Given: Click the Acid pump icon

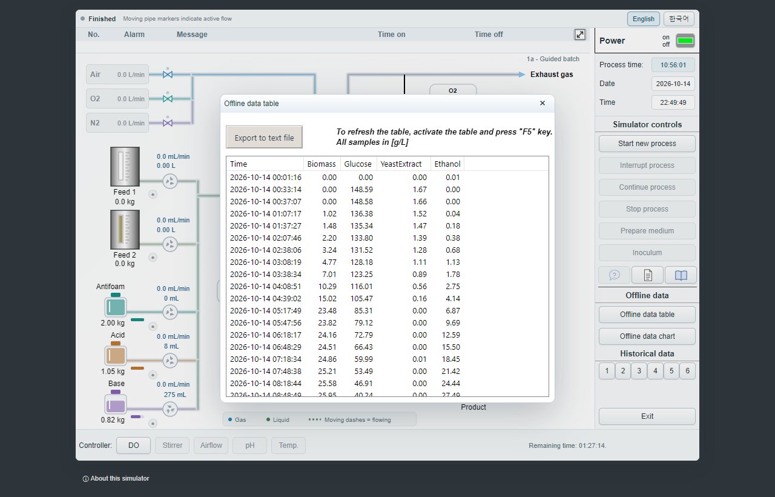Looking at the screenshot, I should pos(171,361).
